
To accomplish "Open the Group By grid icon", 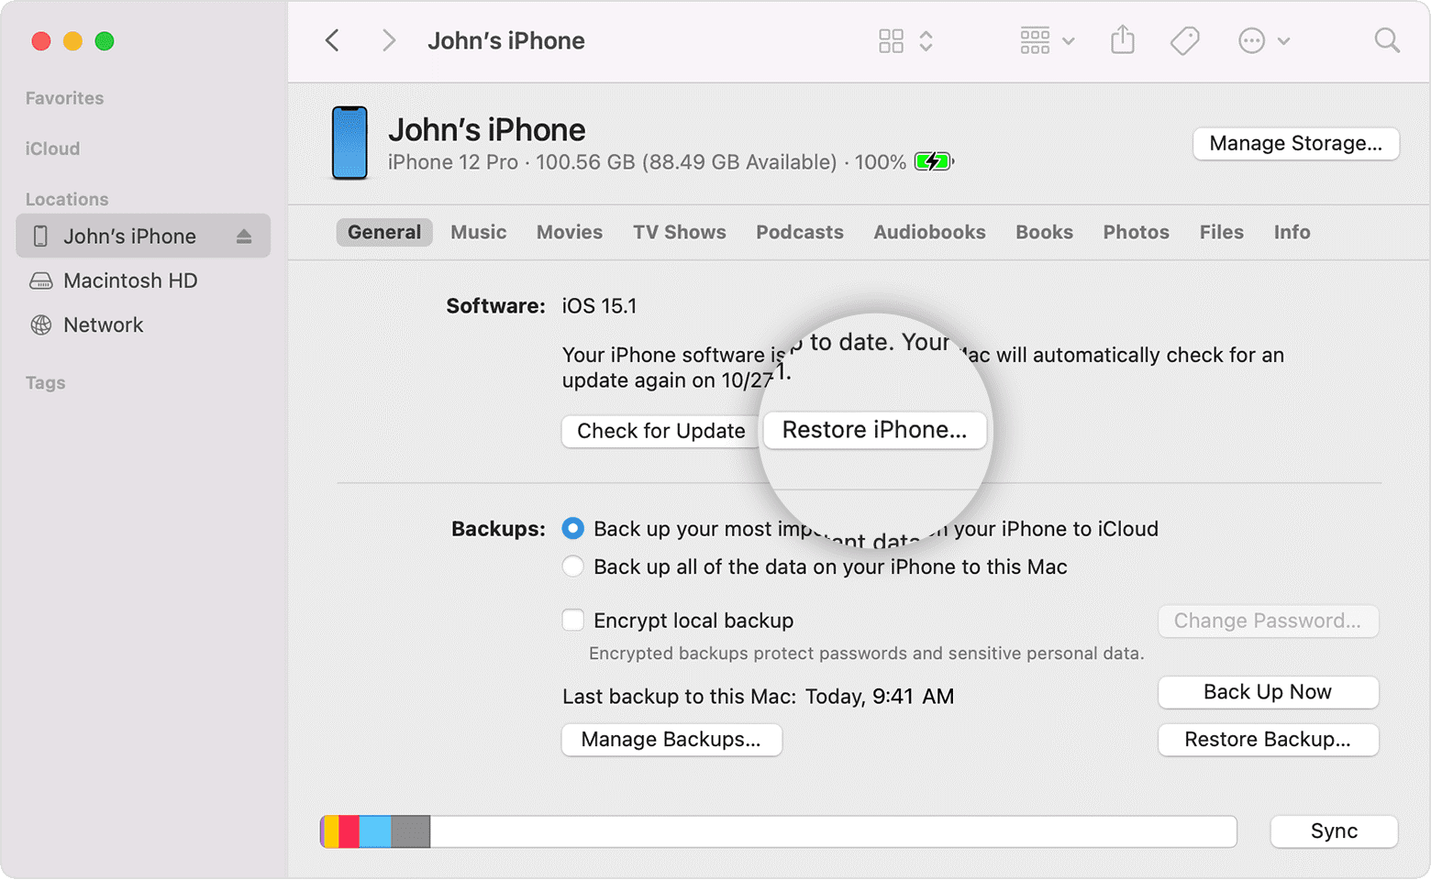I will [x=1035, y=40].
